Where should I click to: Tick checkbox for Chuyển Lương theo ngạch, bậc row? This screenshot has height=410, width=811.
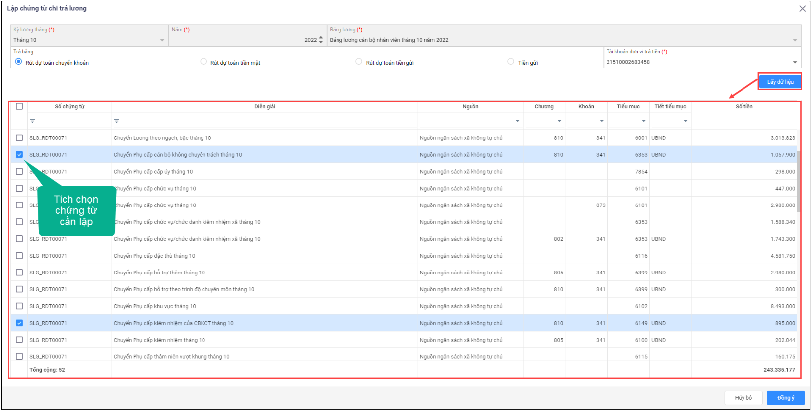click(19, 138)
